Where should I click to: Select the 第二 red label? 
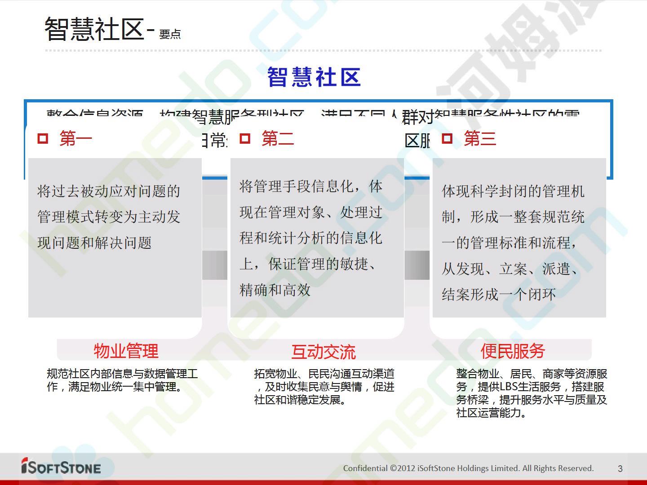tap(278, 138)
